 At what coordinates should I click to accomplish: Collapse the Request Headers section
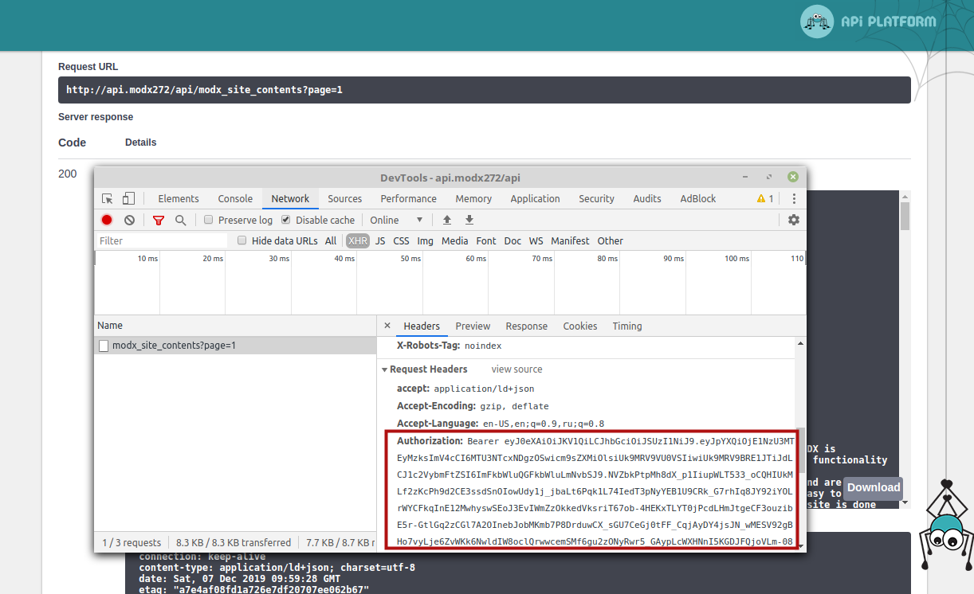[384, 369]
